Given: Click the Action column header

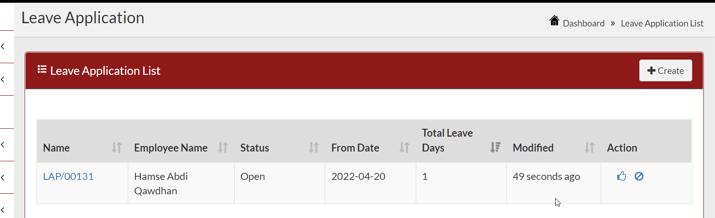Looking at the screenshot, I should click(x=622, y=148).
